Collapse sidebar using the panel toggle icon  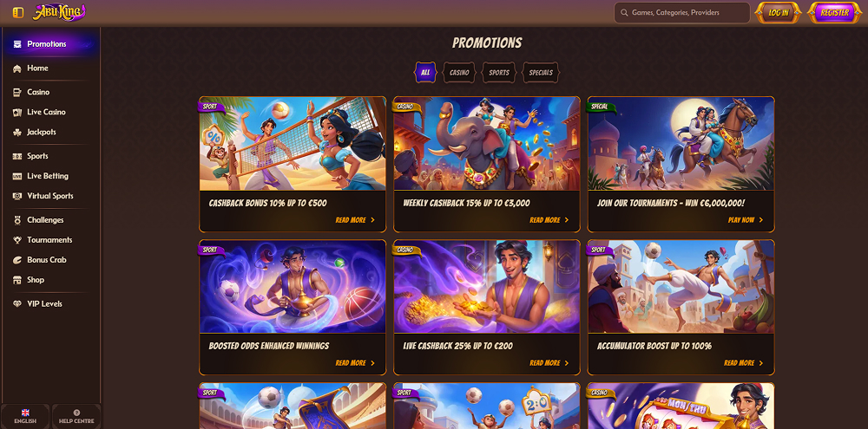[x=18, y=12]
